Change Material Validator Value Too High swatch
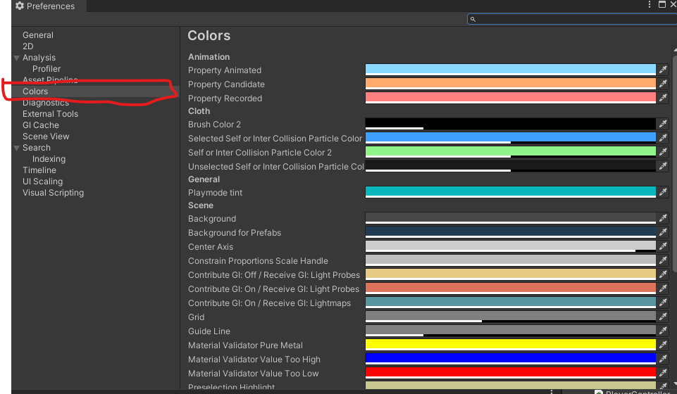677x394 pixels. click(x=510, y=358)
